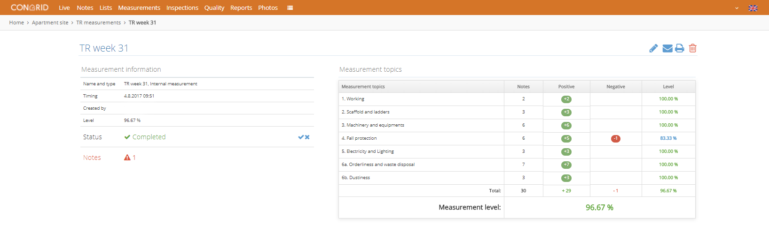769x226 pixels.
Task: Open topic 1. Working
Action: click(353, 99)
